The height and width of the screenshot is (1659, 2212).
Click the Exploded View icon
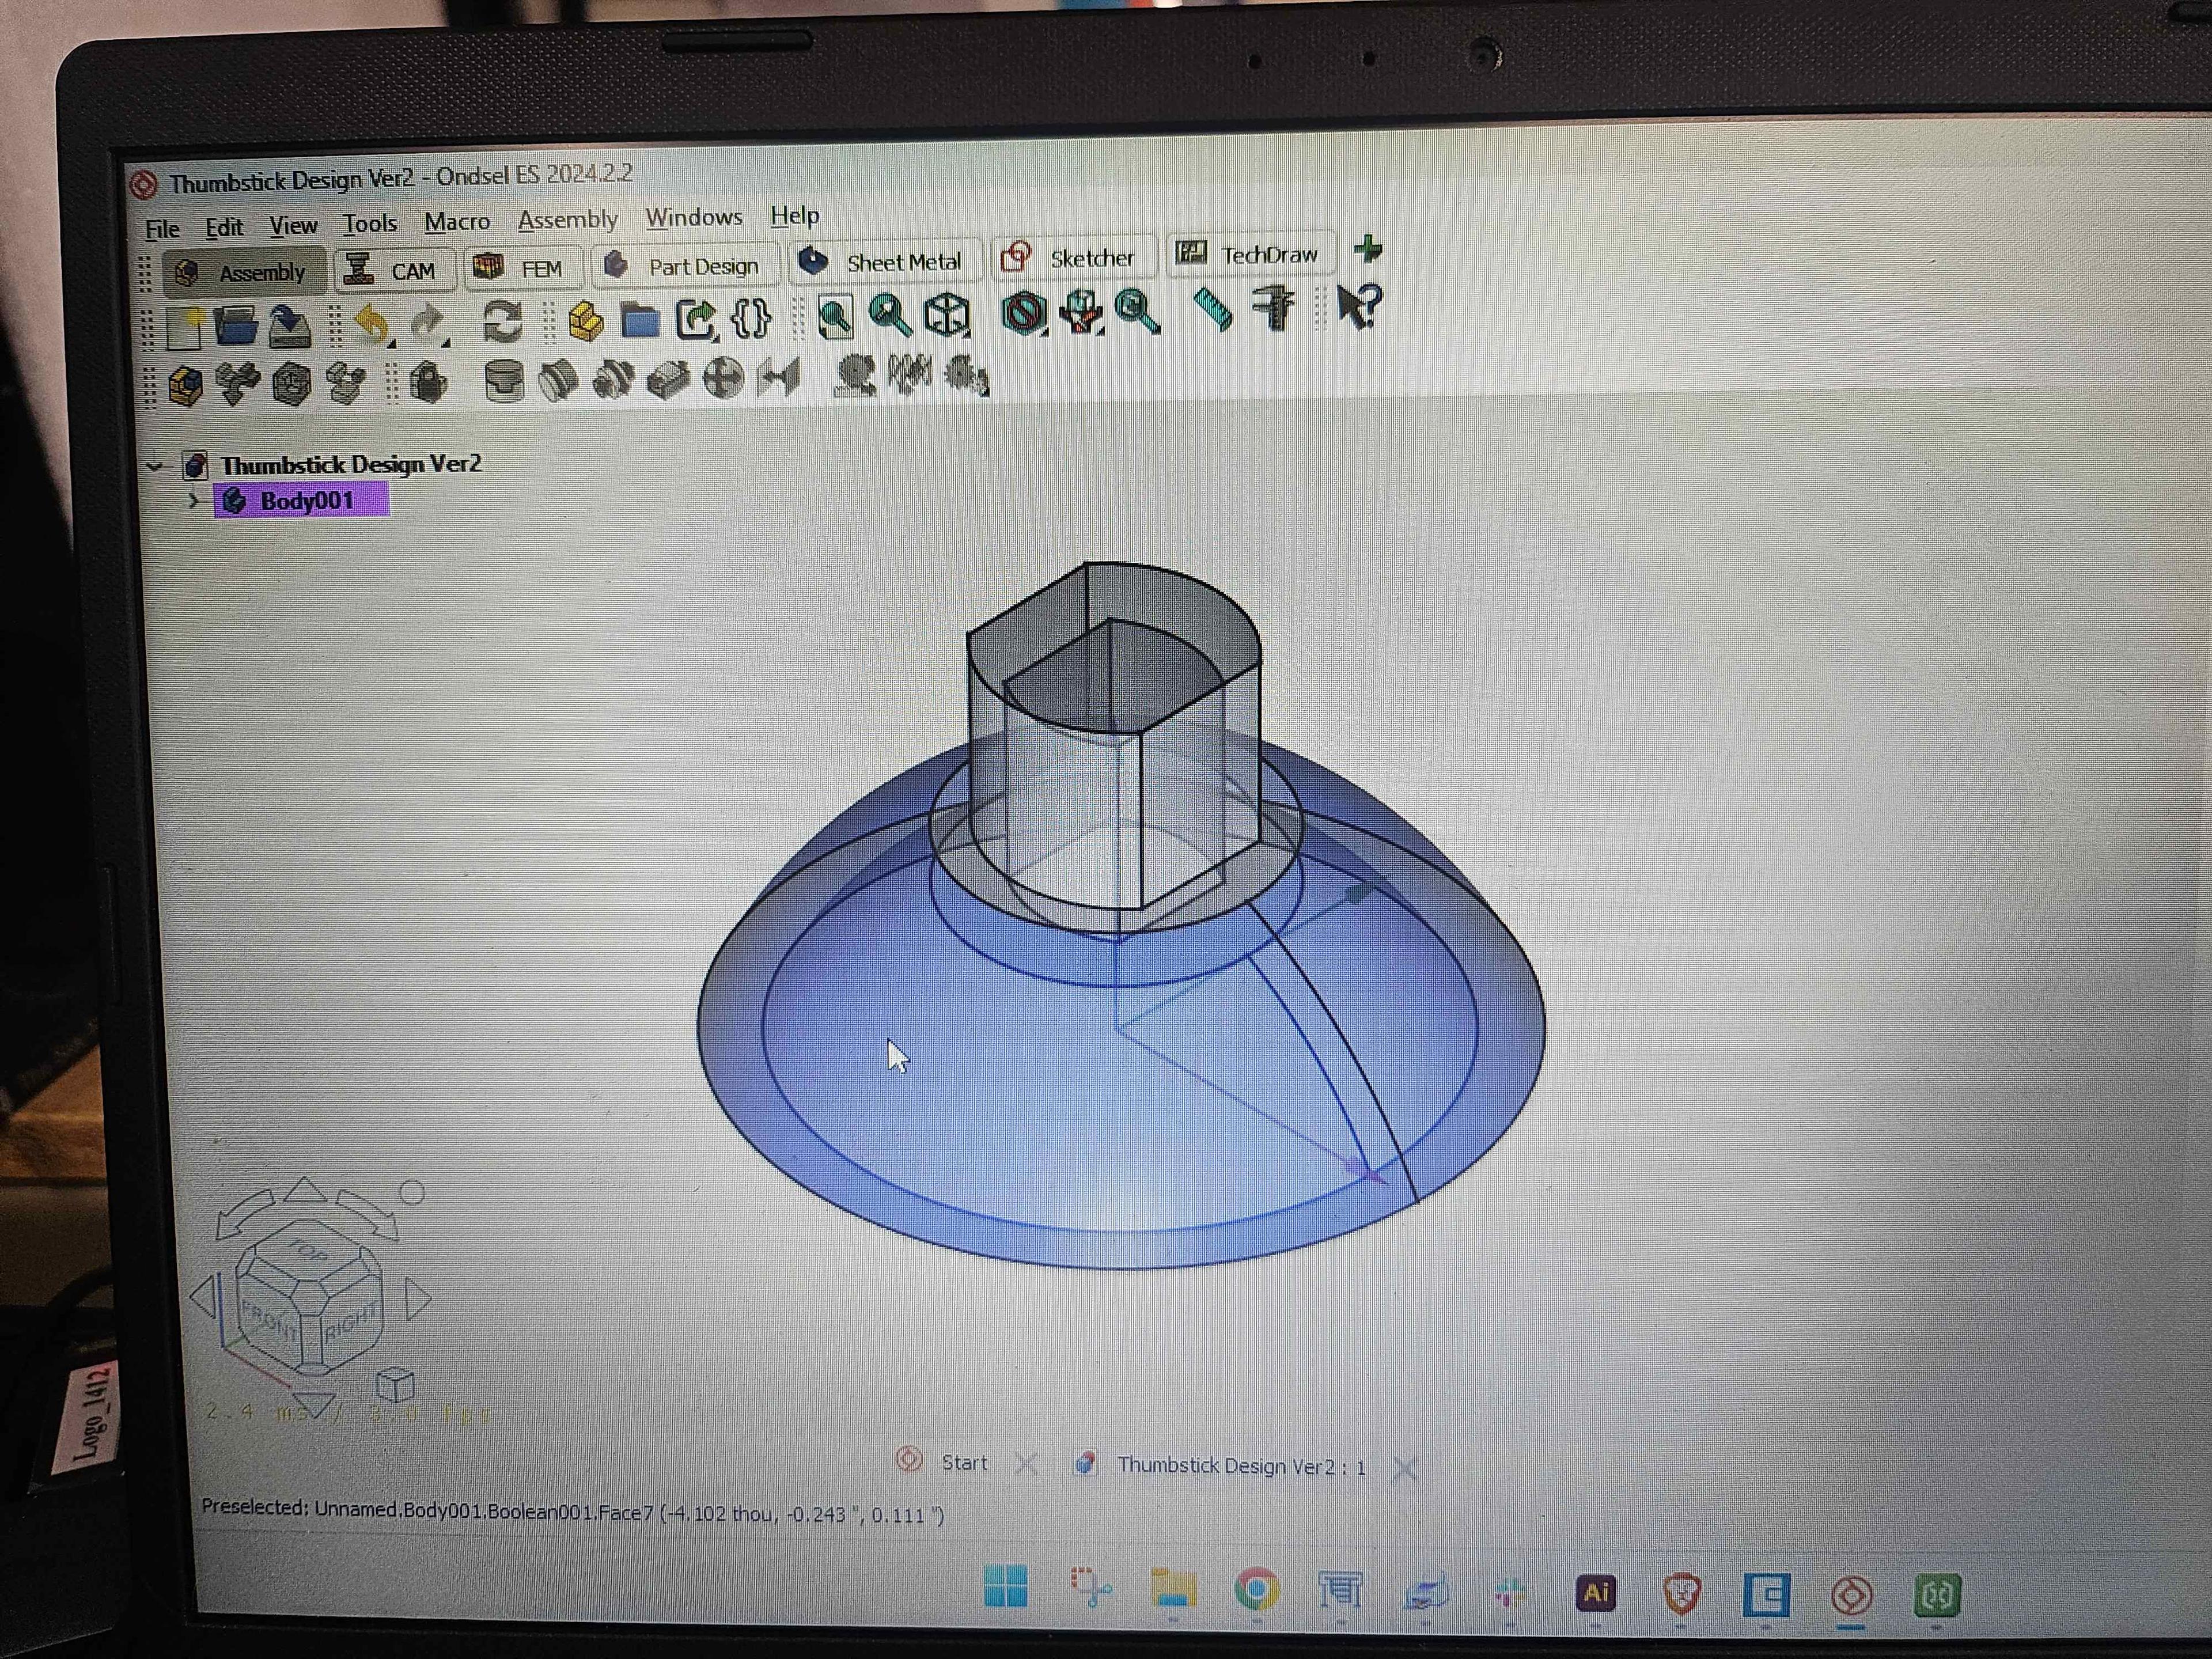[346, 383]
